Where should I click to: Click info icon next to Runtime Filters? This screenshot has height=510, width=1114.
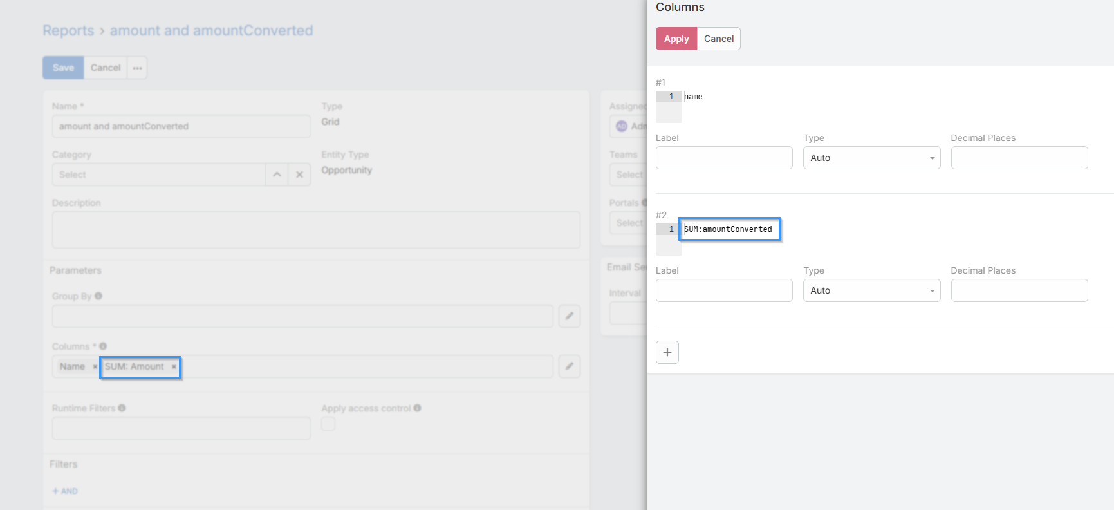click(x=122, y=408)
